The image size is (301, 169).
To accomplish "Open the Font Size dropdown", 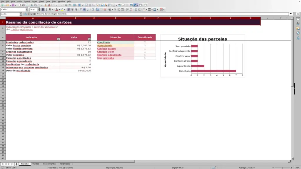I will [38, 10].
